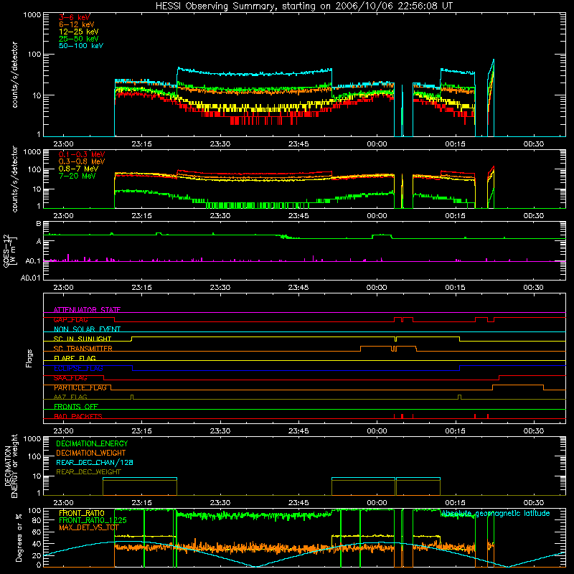Image resolution: width=574 pixels, height=574 pixels.
Task: Click the A0.01 tick label on GOES panel
Action: coord(30,278)
